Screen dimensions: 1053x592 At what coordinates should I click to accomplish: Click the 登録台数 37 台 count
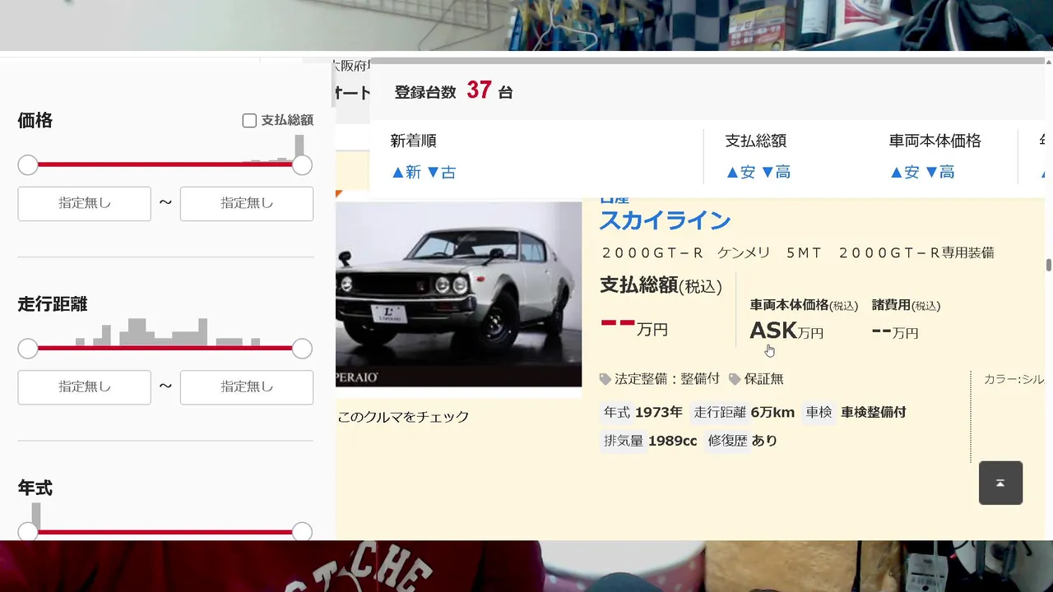454,91
